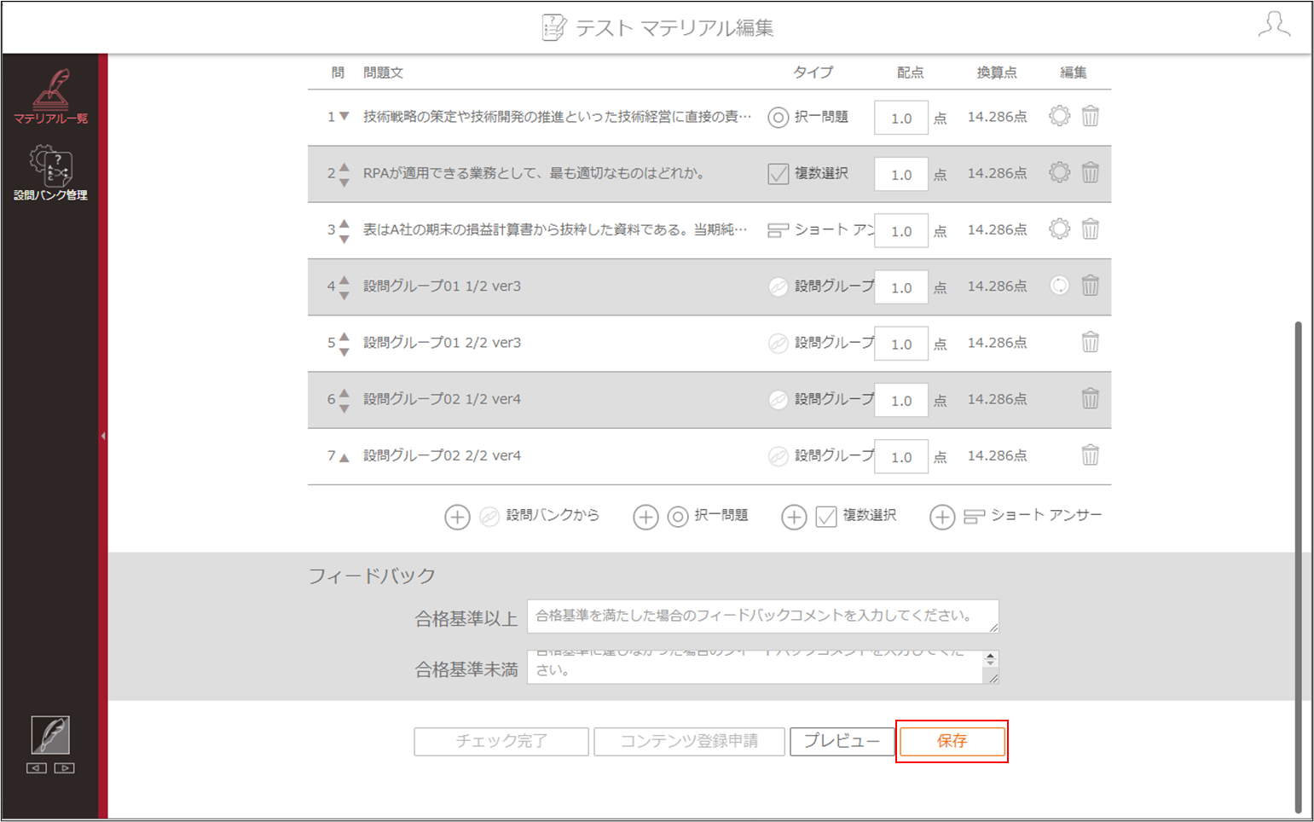The image size is (1314, 822).
Task: Open gear settings for question 1
Action: (1059, 116)
